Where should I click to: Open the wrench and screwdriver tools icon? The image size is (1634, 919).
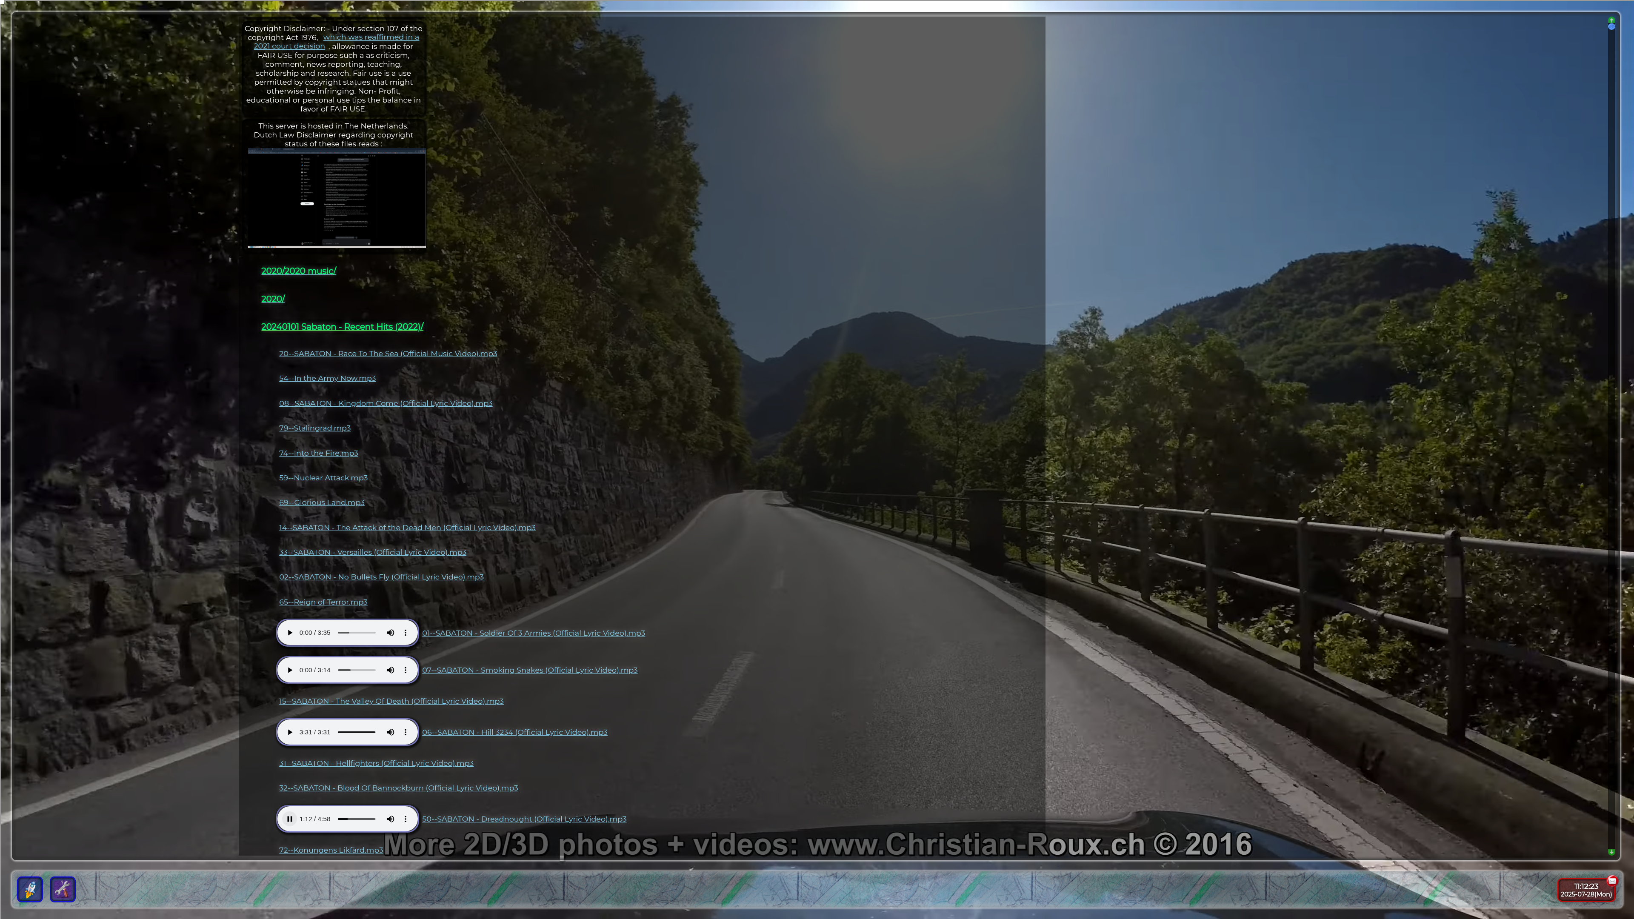(x=62, y=889)
